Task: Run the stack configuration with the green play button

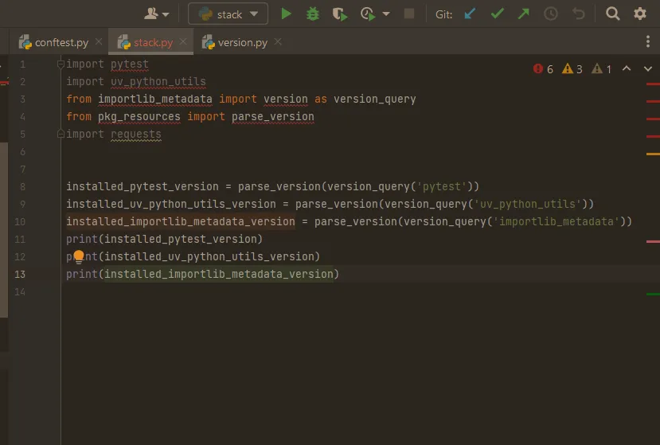Action: tap(286, 14)
